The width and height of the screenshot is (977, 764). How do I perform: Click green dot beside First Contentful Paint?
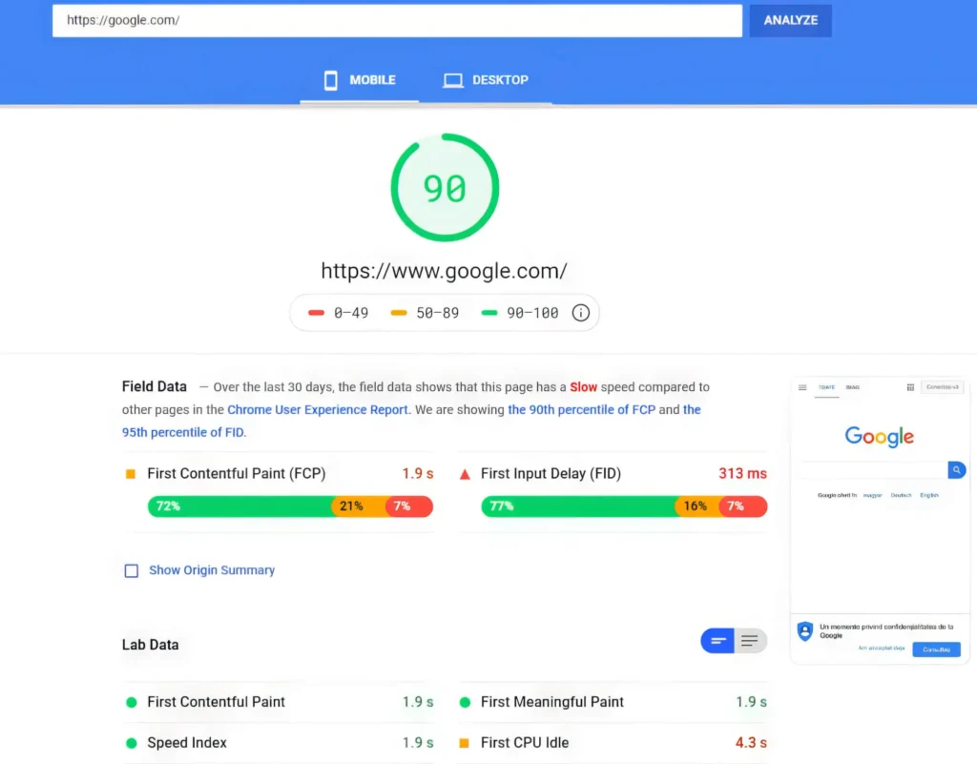pyautogui.click(x=132, y=702)
